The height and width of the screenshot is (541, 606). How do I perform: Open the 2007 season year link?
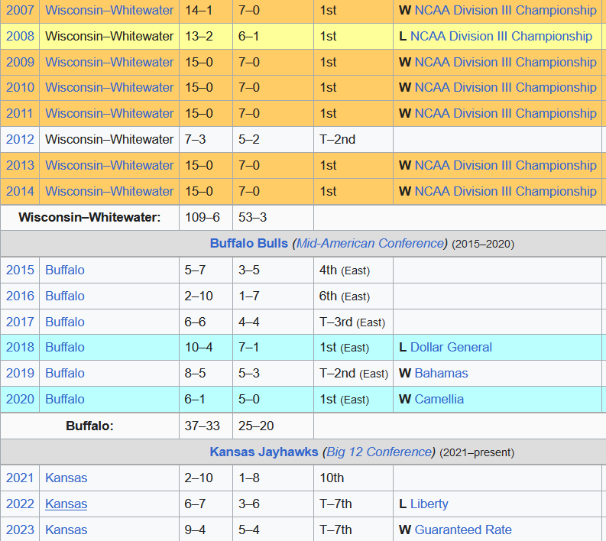tap(20, 10)
